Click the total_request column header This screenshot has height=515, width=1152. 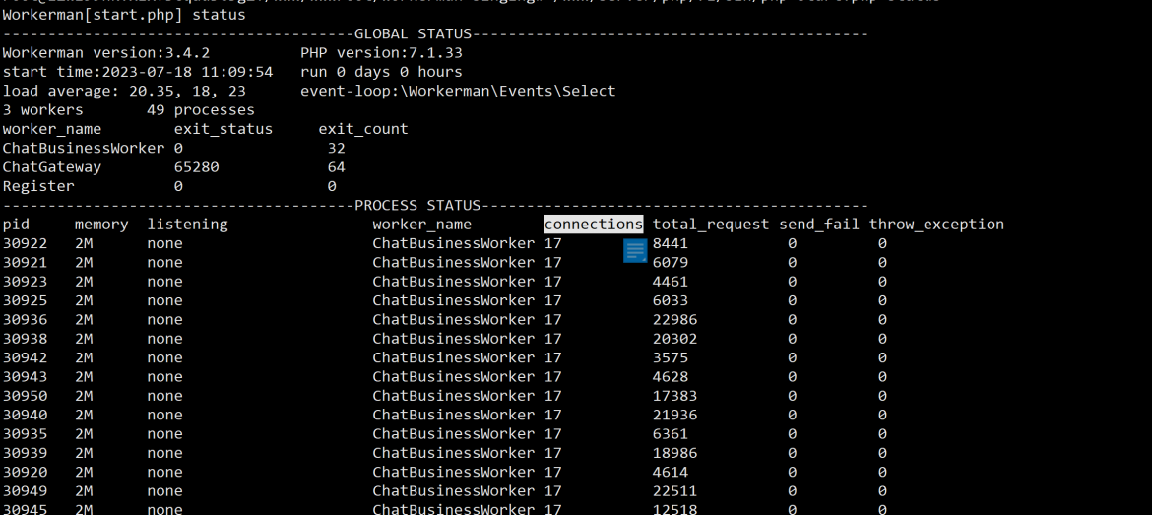click(711, 225)
